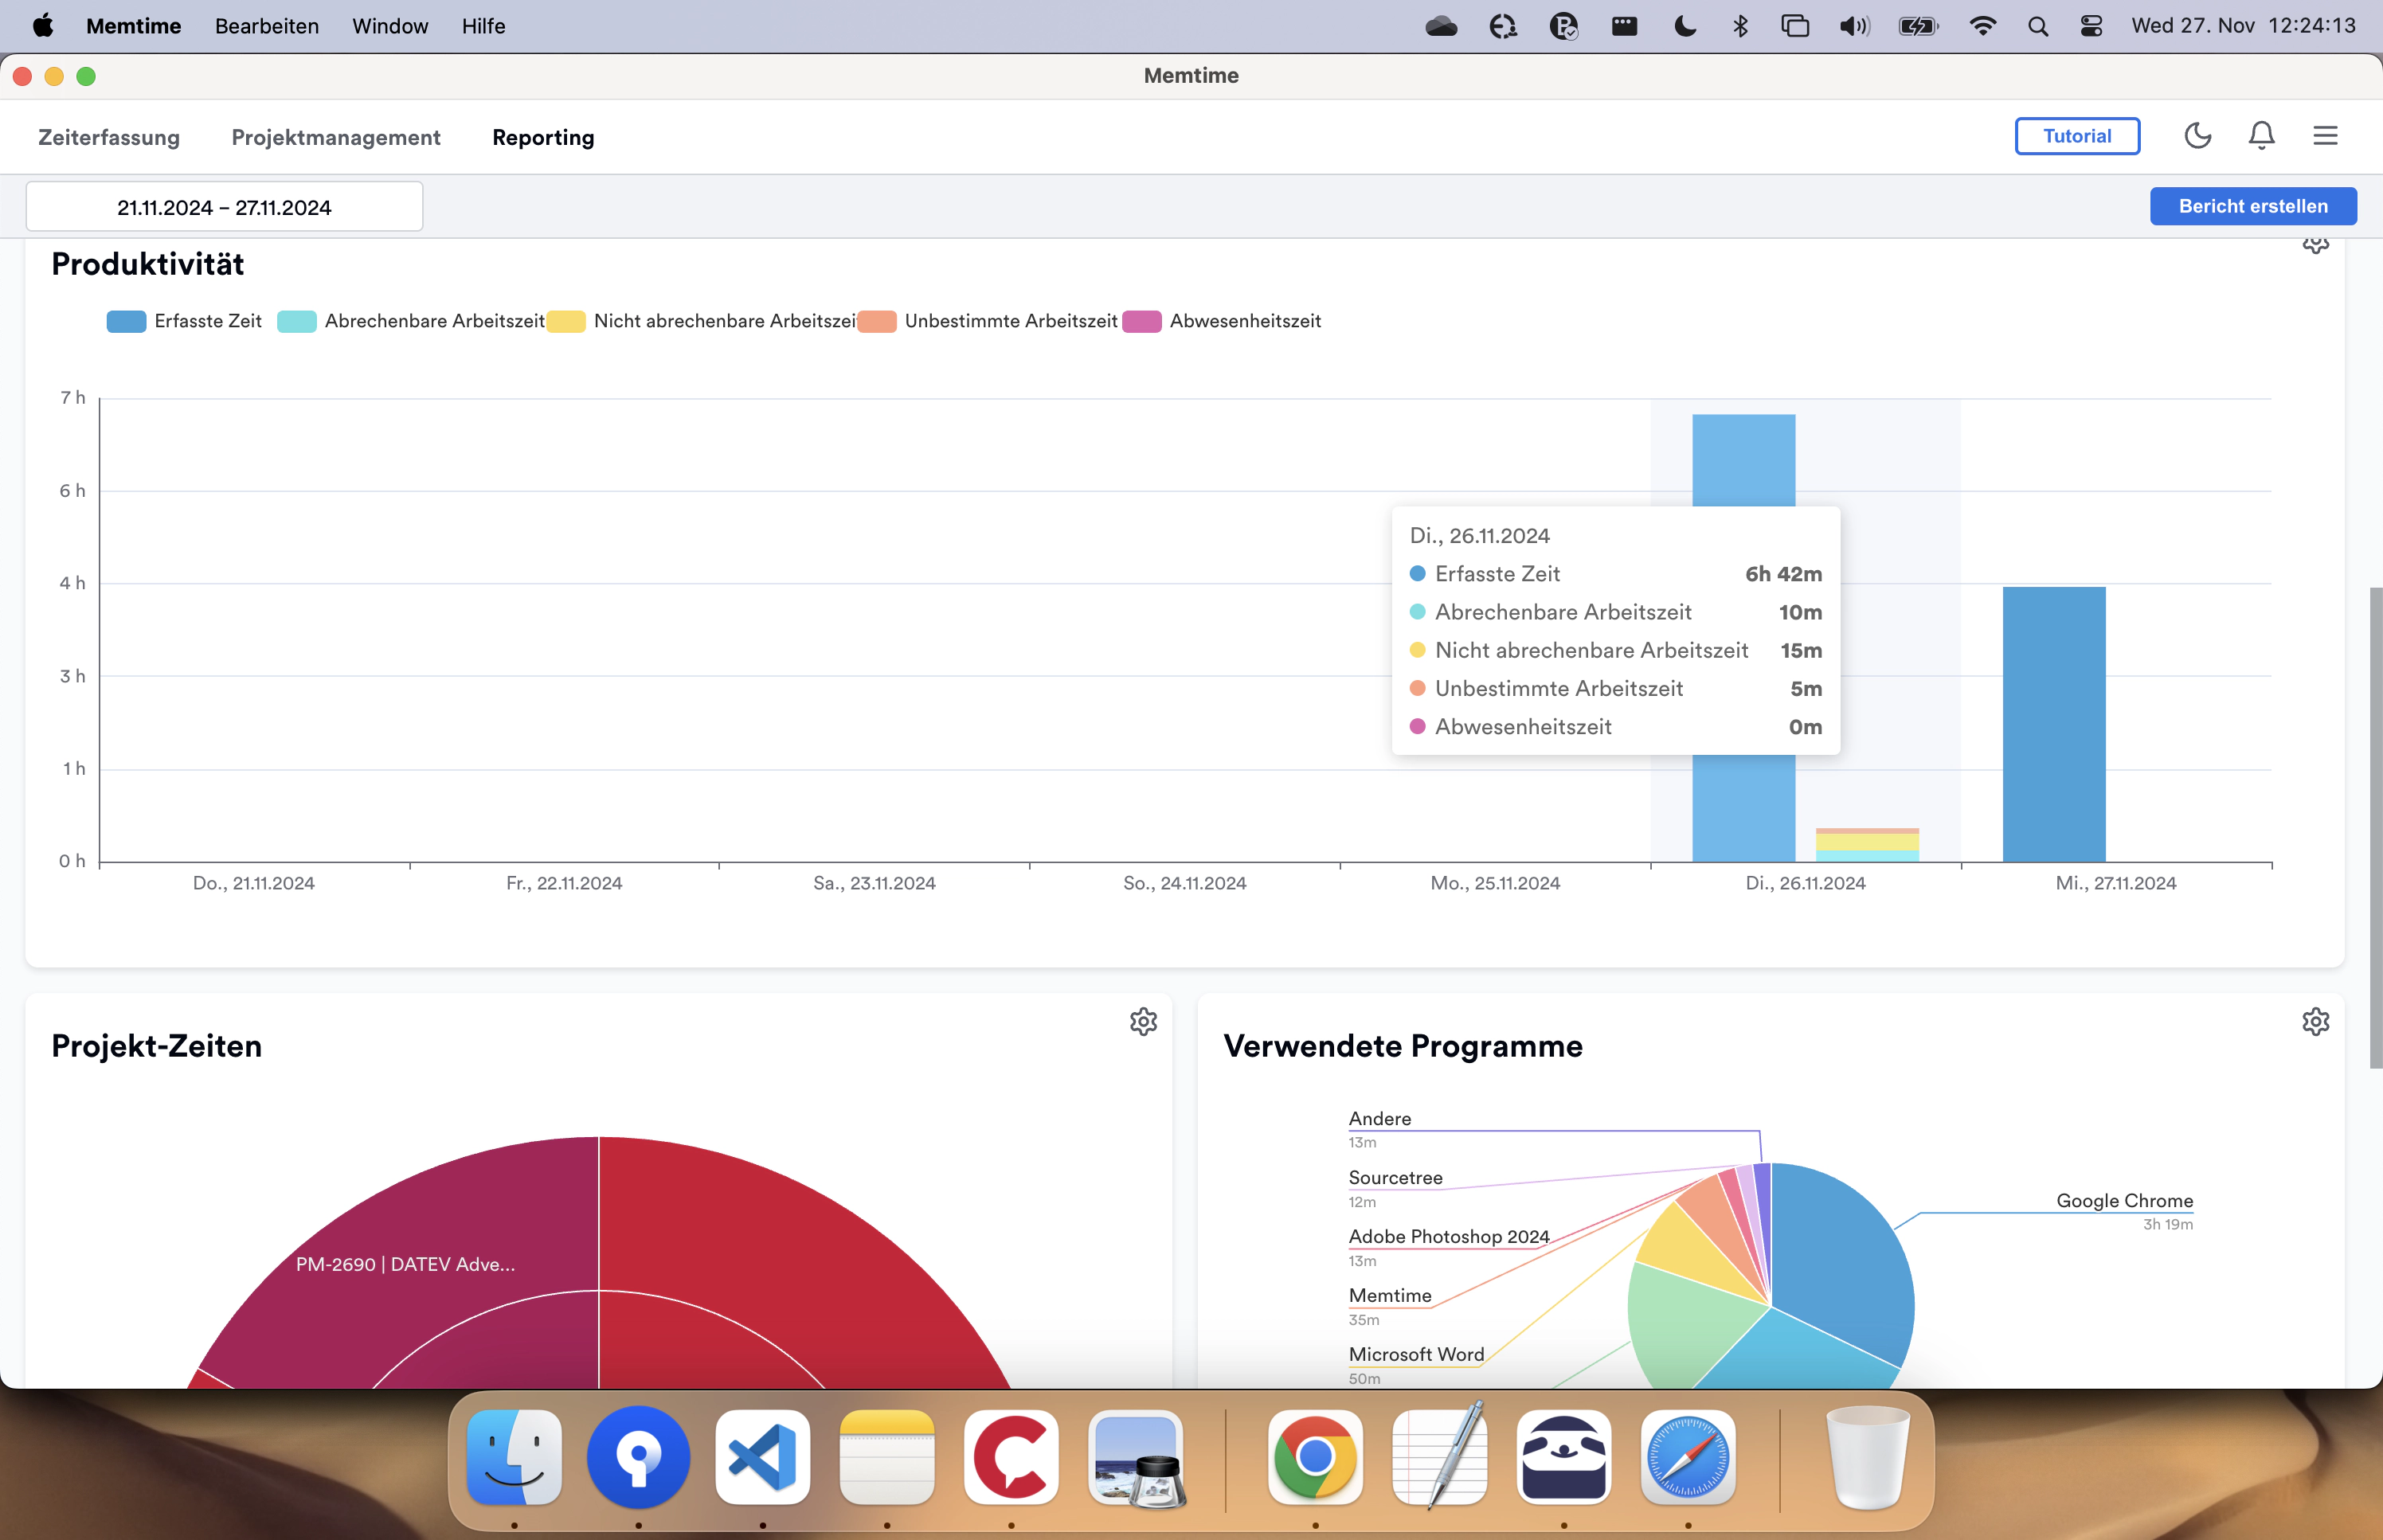
Task: Open Produktivität chart settings gear
Action: pyautogui.click(x=2315, y=245)
